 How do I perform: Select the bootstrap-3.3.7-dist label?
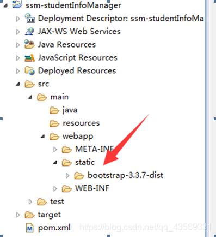(x=125, y=175)
